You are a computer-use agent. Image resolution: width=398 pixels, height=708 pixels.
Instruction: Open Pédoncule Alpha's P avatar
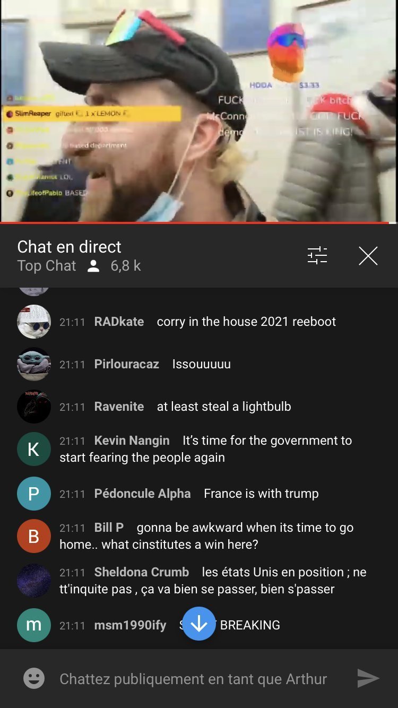(34, 494)
